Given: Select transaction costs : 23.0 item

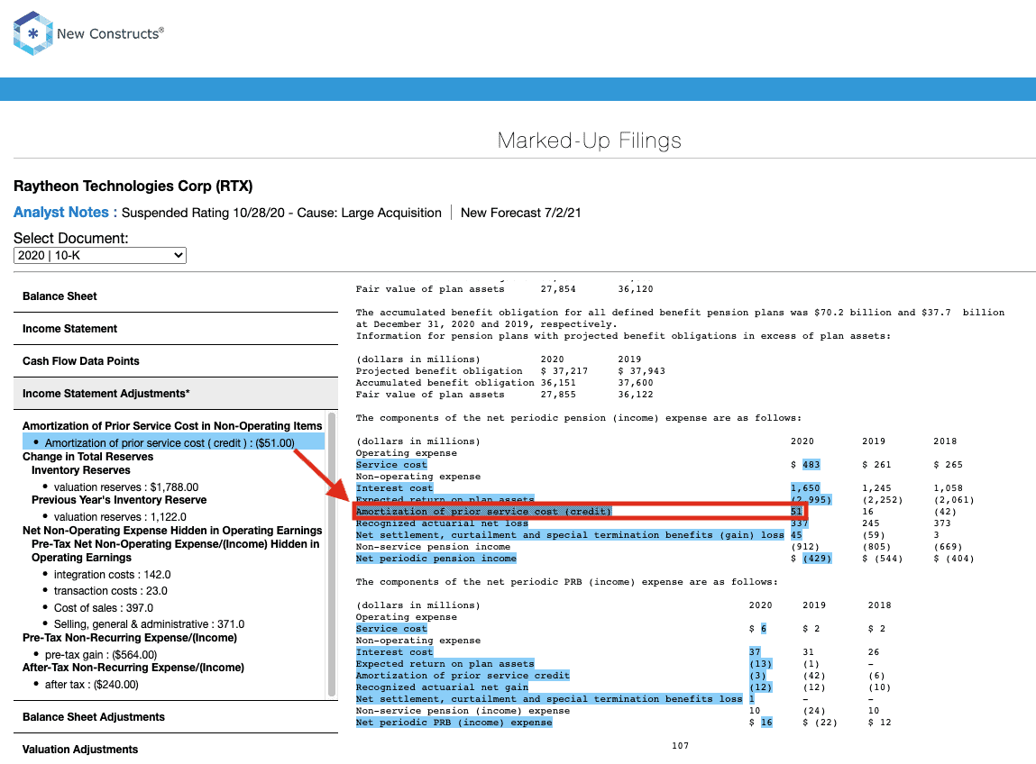Looking at the screenshot, I should (x=110, y=591).
